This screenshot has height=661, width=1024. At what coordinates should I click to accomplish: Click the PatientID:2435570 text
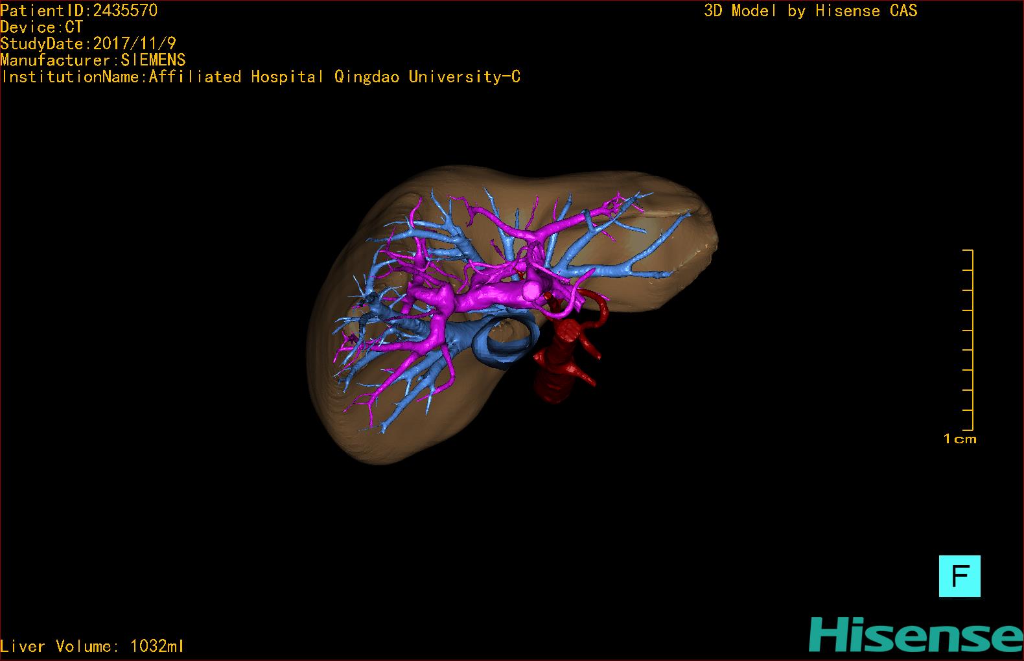click(x=79, y=10)
